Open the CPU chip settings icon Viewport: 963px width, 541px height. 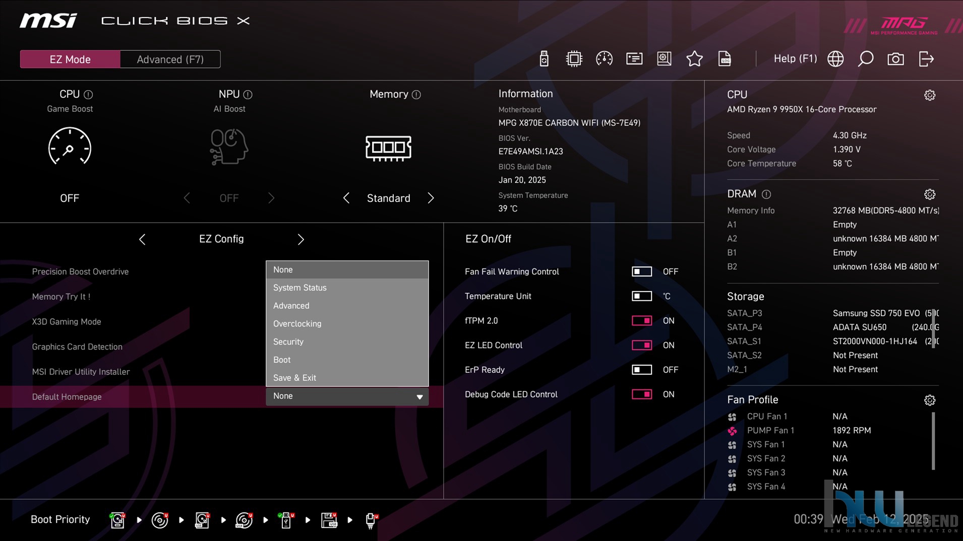[x=574, y=59]
